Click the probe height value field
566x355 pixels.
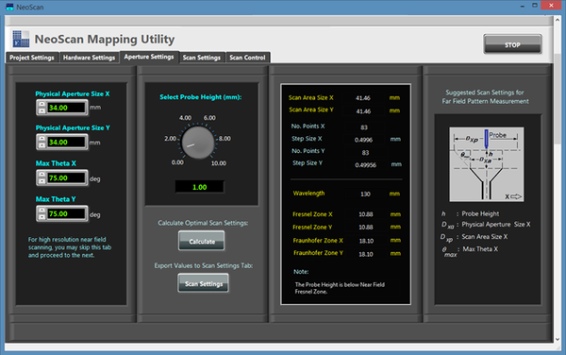pos(199,187)
